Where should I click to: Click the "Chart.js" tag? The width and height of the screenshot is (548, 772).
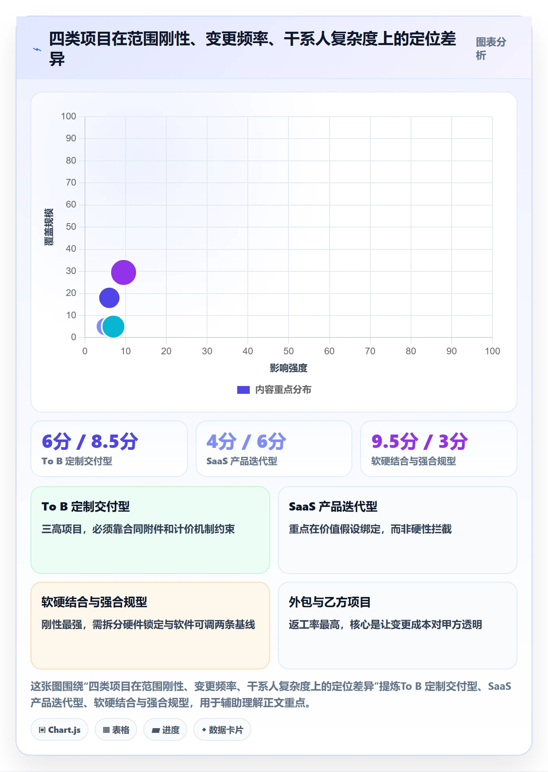pos(59,730)
